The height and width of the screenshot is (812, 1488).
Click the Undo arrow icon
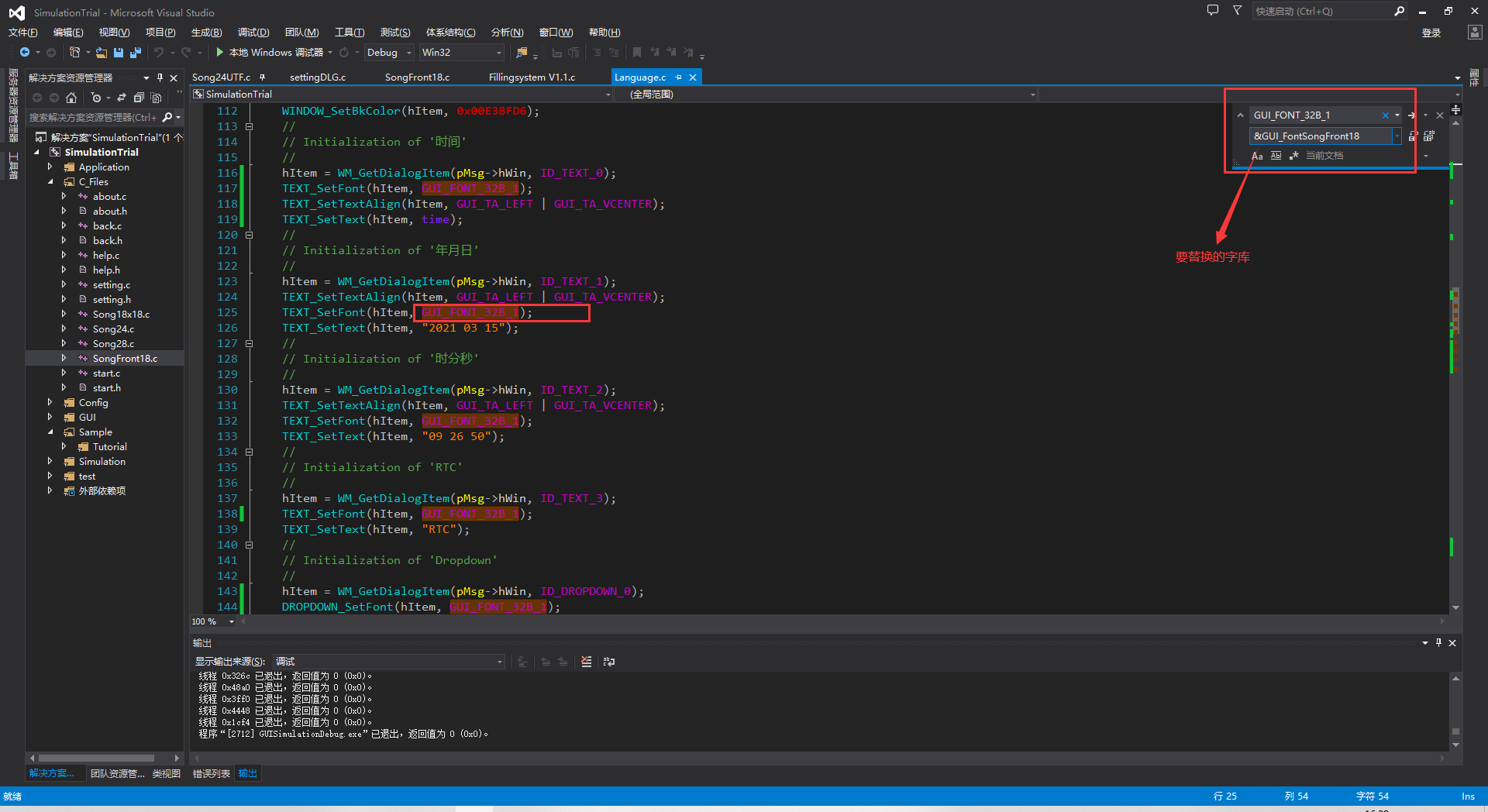coord(158,53)
